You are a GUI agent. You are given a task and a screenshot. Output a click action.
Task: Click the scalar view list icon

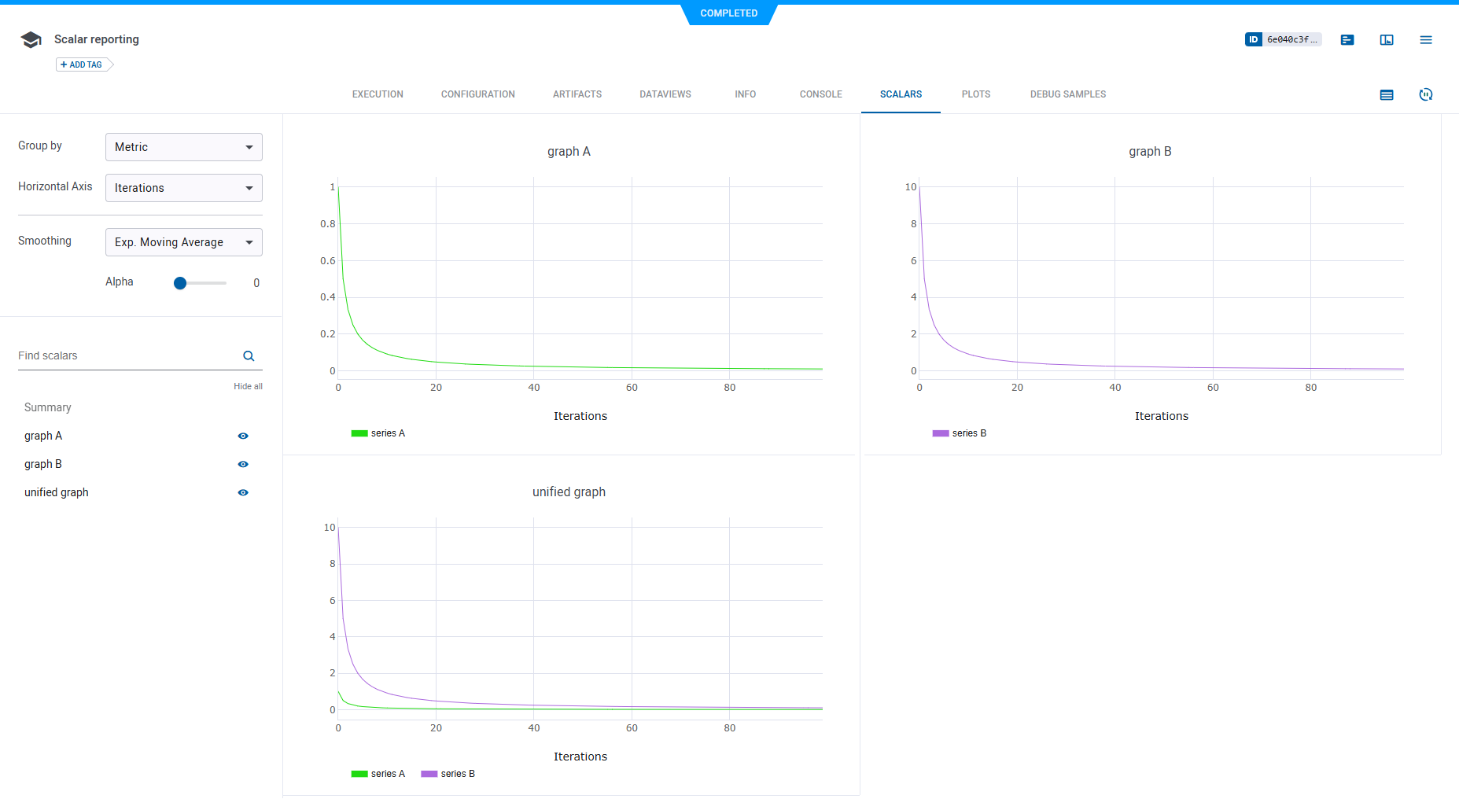1387,94
